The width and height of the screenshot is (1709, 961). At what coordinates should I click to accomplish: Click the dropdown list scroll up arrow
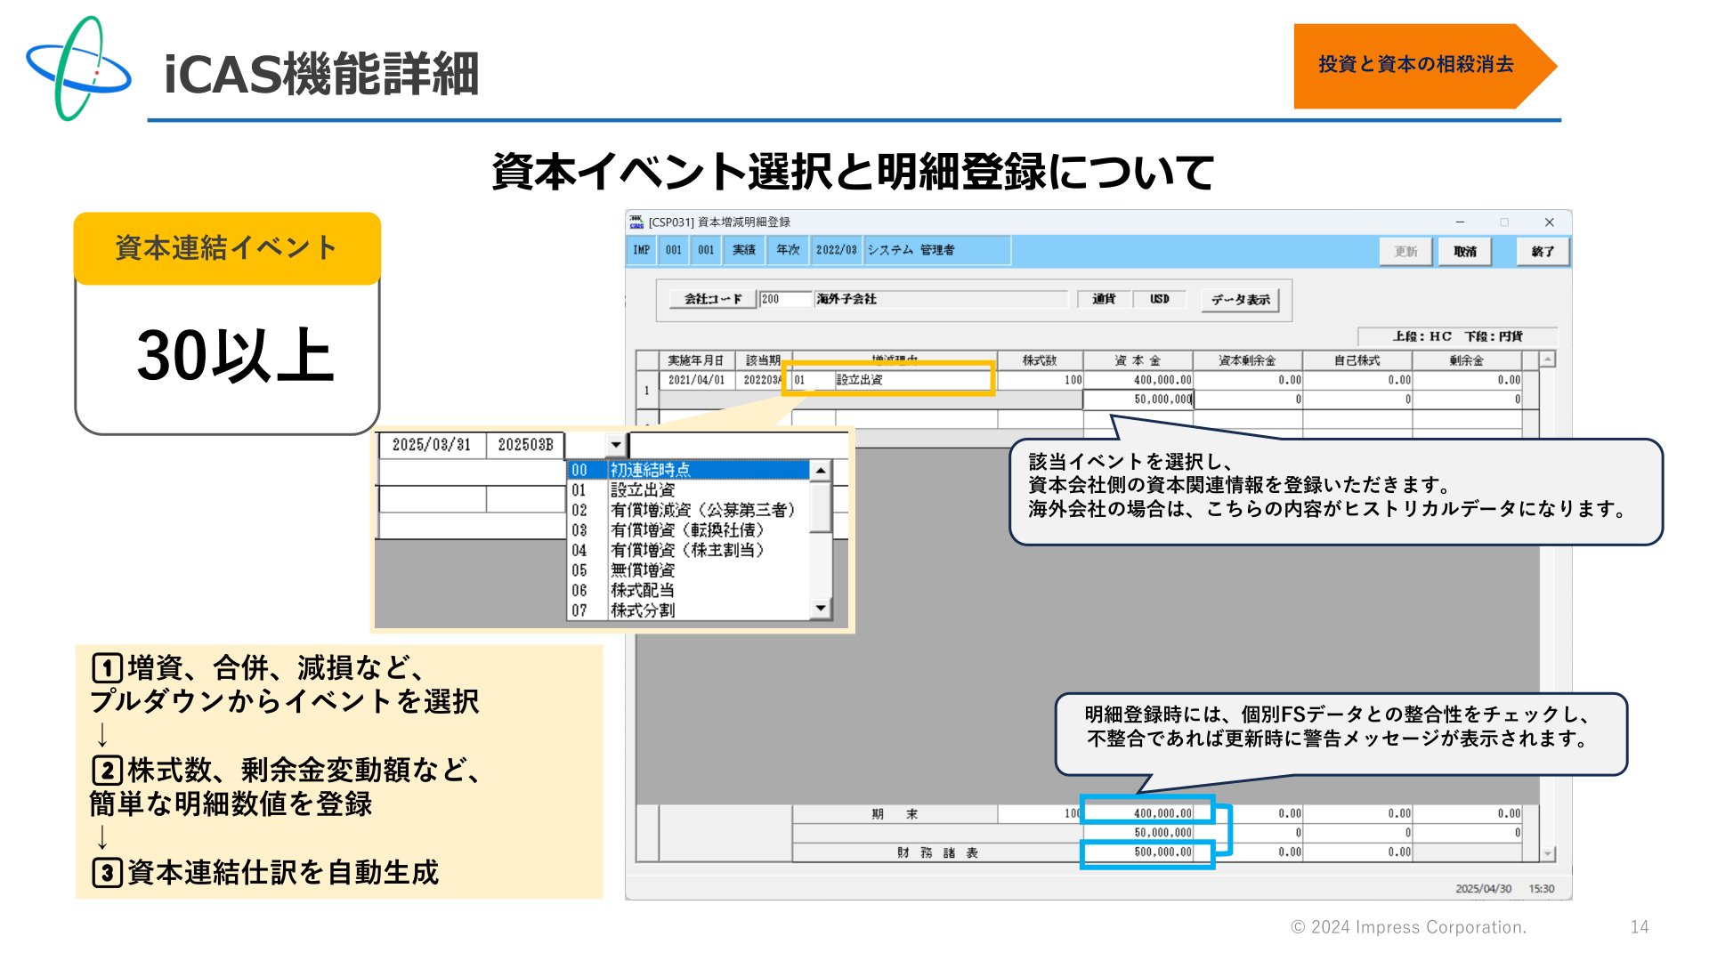[x=821, y=471]
